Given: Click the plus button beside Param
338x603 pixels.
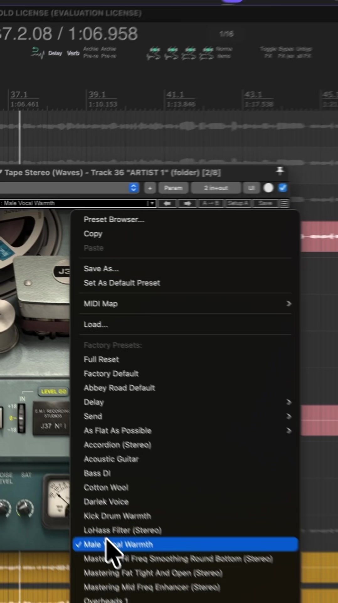Looking at the screenshot, I should pos(150,188).
